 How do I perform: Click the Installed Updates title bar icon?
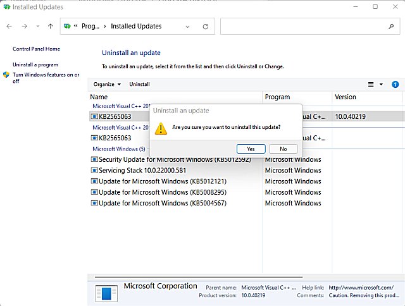click(x=7, y=7)
